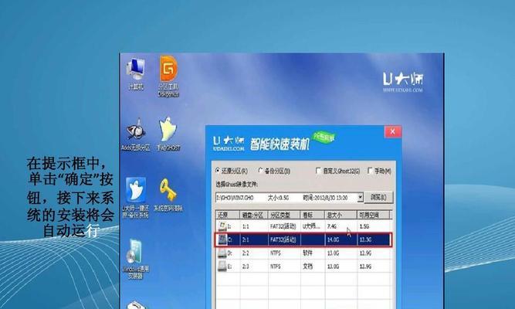
Task: Click the 2:2 disk partition cell
Action: [x=246, y=253]
